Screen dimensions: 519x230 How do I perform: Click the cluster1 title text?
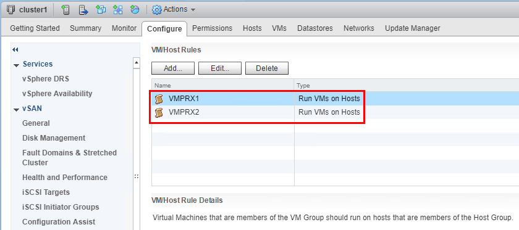pos(33,10)
